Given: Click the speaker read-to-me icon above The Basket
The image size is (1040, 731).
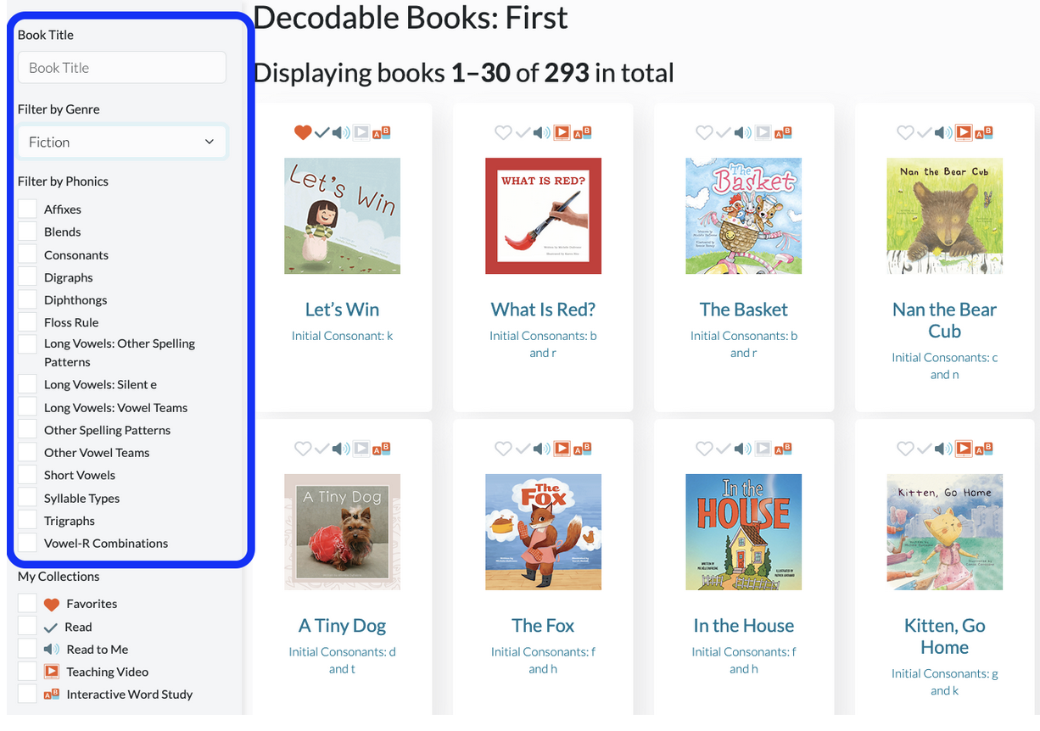Looking at the screenshot, I should point(743,132).
